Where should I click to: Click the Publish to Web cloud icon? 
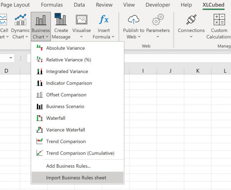coord(134,19)
